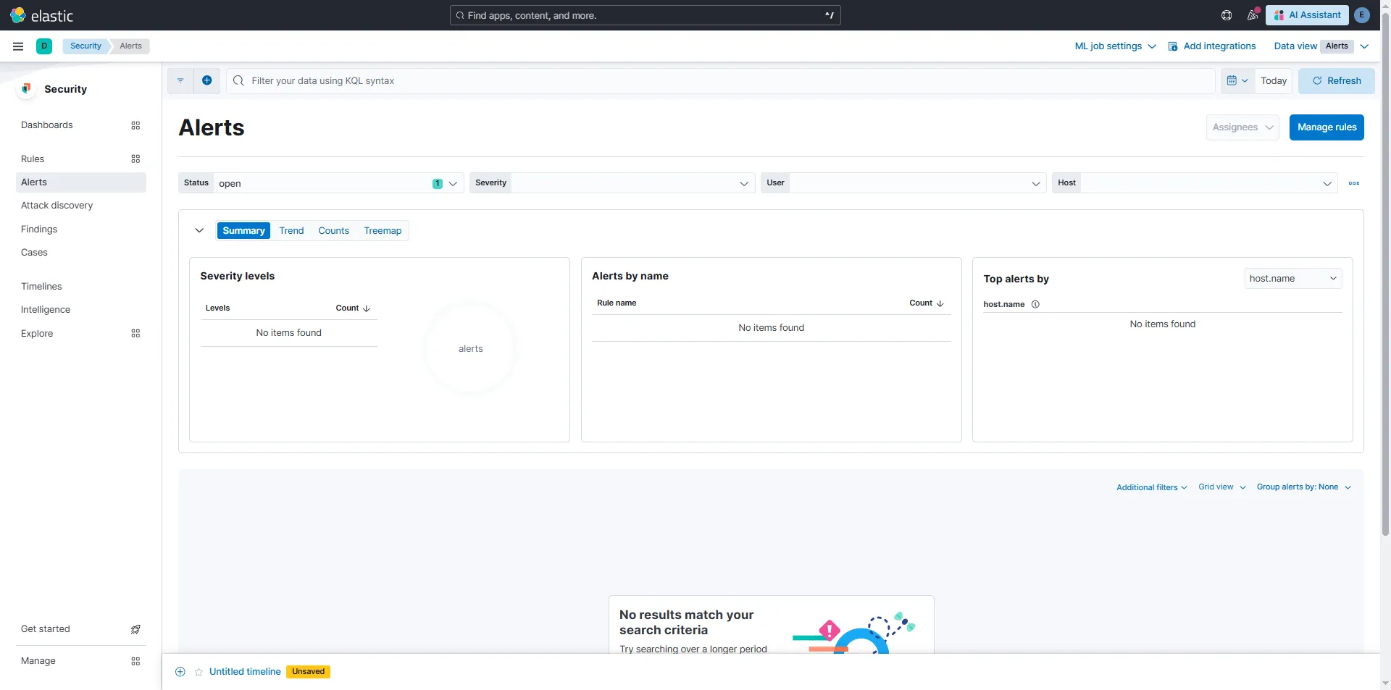Screen dimensions: 1391x690
Task: Sort Severity levels by Count column
Action: click(x=353, y=308)
